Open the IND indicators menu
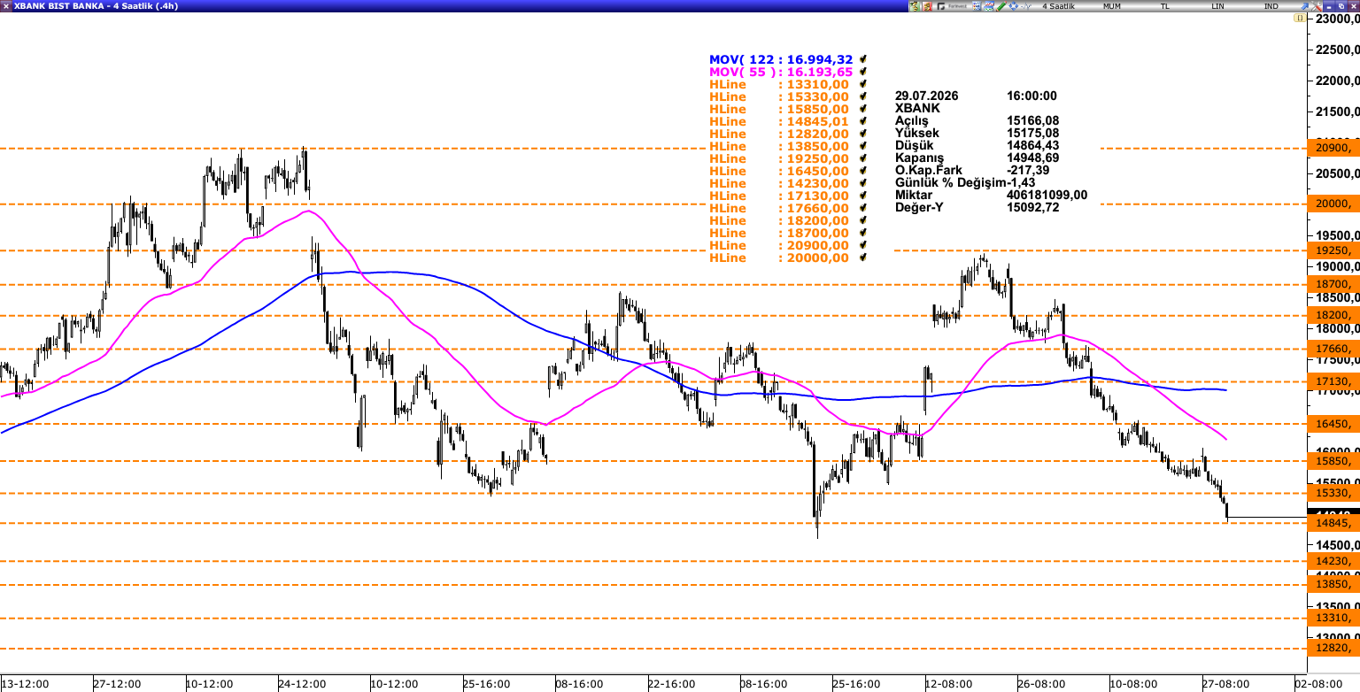The height and width of the screenshot is (692, 1360). 1271,6
